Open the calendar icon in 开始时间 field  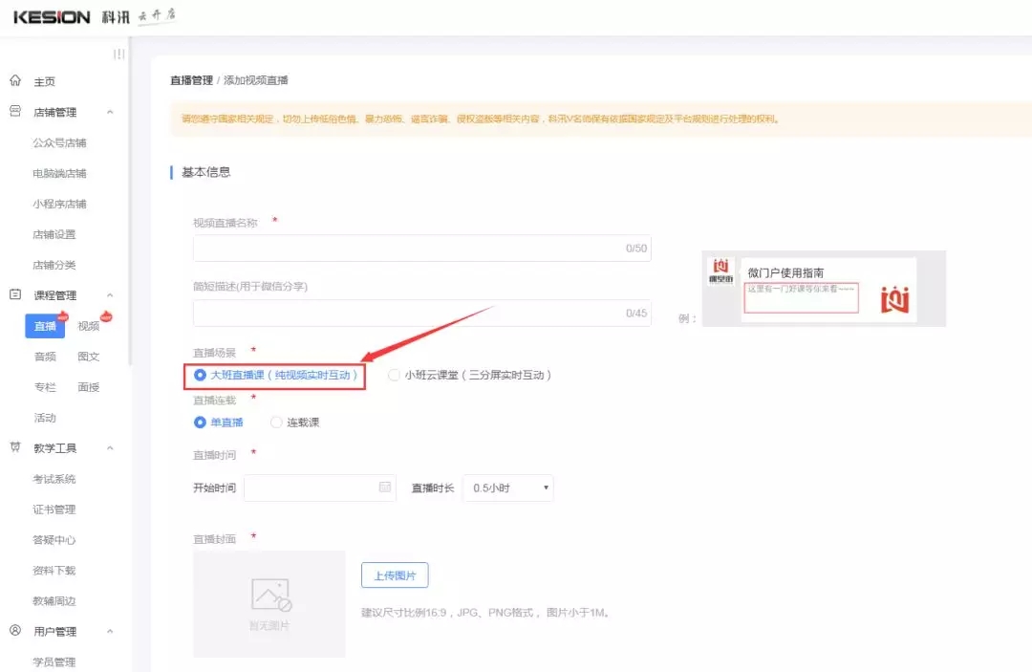click(385, 488)
